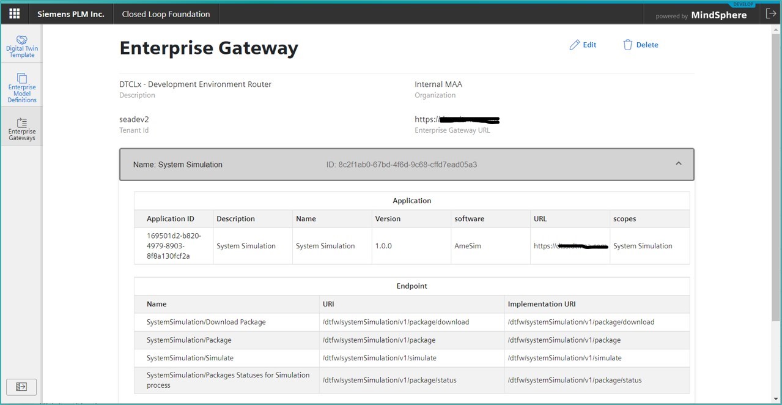This screenshot has width=782, height=405.
Task: Click the logout icon in top bar
Action: pyautogui.click(x=770, y=13)
